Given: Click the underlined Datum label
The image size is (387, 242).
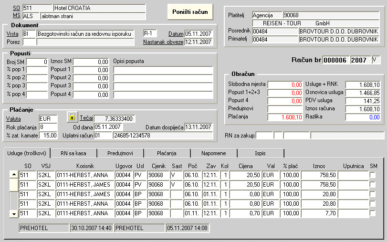Looking at the screenshot, I should tap(176, 34).
